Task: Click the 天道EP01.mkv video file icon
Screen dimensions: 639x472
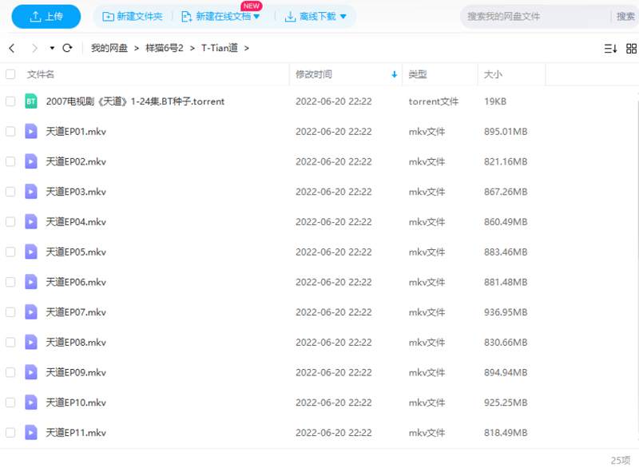Action: [x=31, y=132]
